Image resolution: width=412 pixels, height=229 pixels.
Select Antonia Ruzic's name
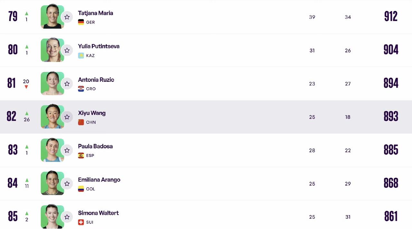pyautogui.click(x=96, y=80)
